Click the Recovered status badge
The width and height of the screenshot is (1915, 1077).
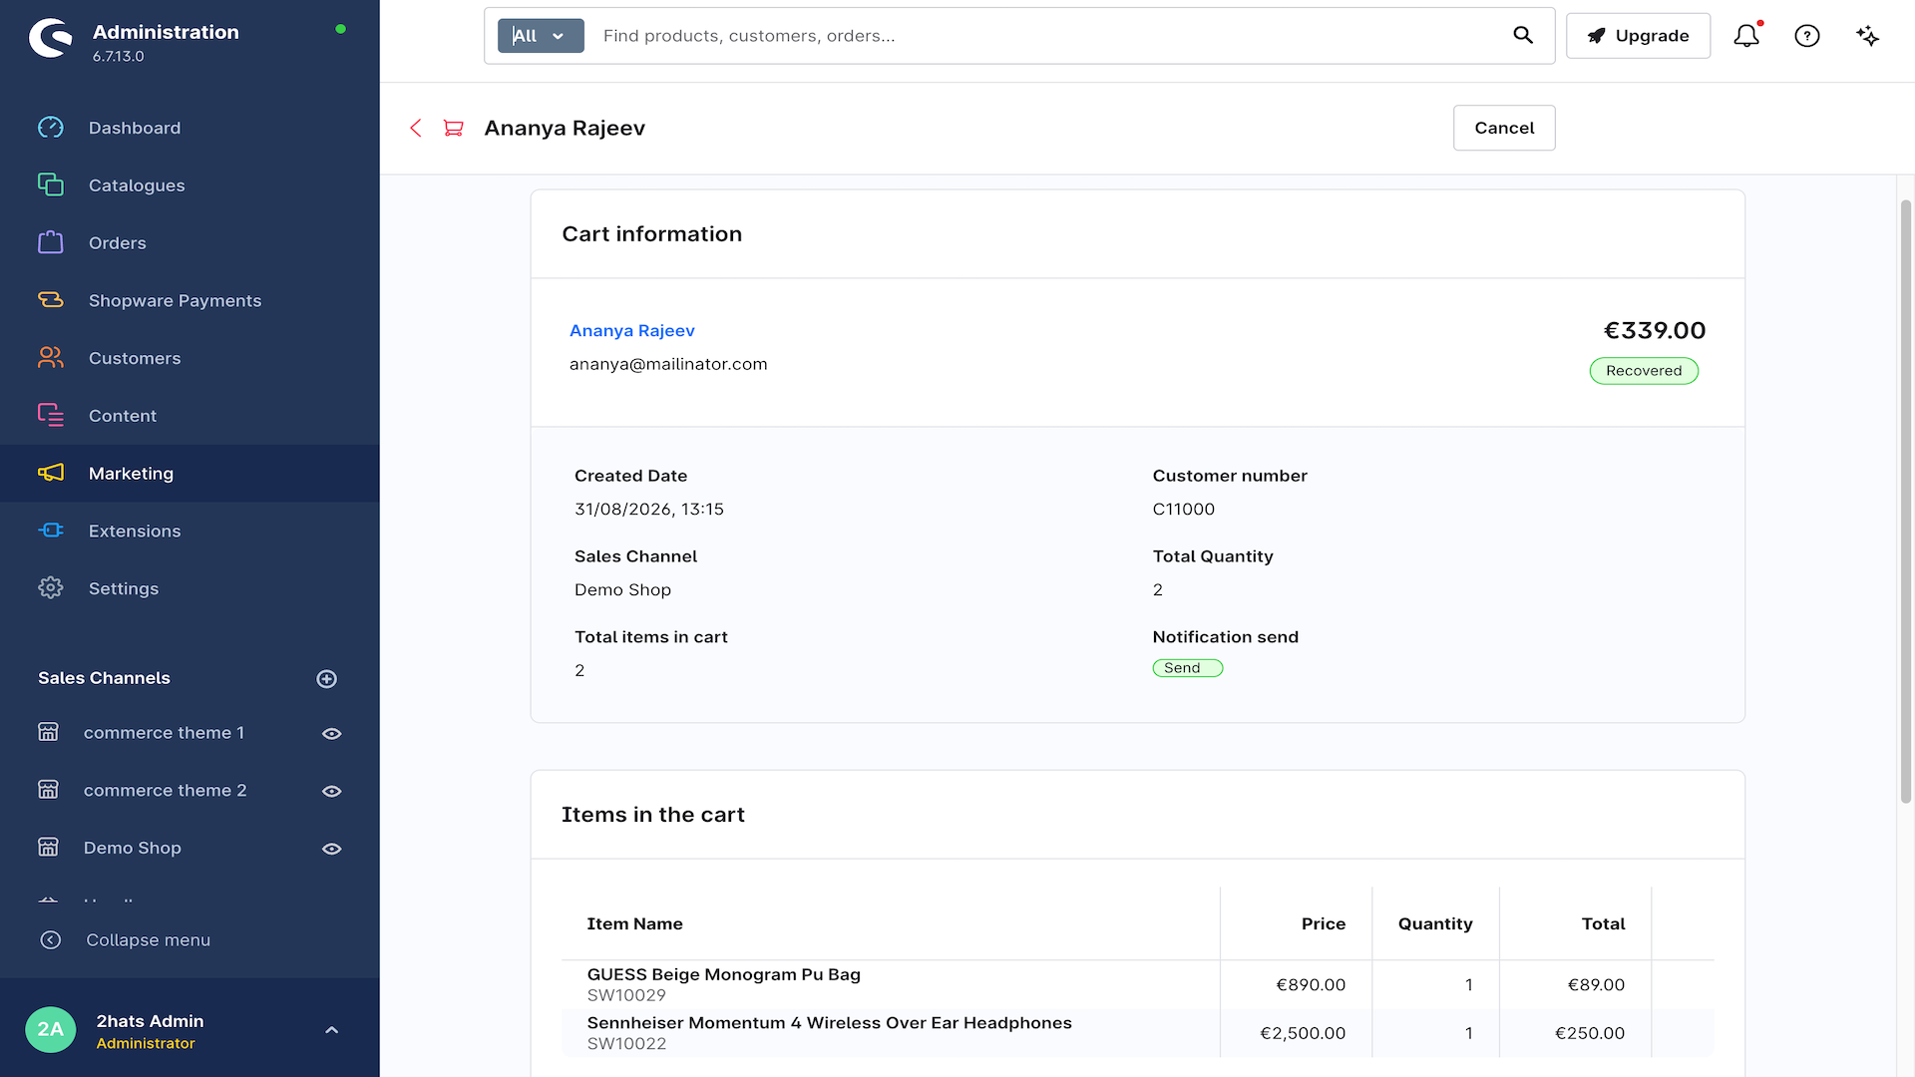[x=1644, y=371]
